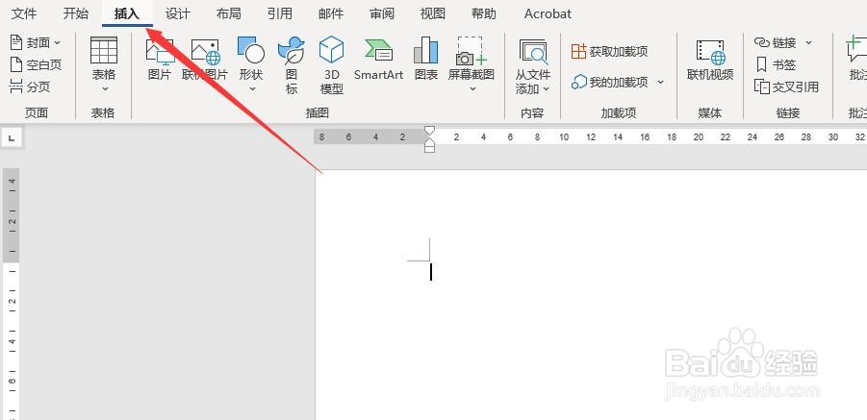Image resolution: width=867 pixels, height=420 pixels.
Task: Click 获取加载项 to get add-ins
Action: tap(609, 52)
